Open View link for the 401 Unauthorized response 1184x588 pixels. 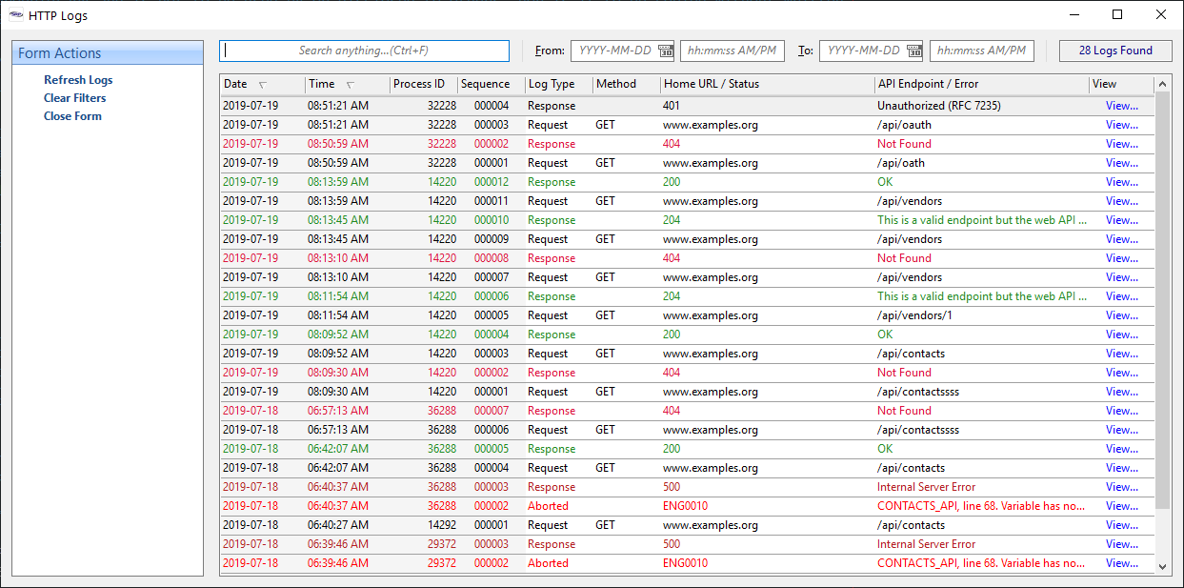click(x=1121, y=106)
